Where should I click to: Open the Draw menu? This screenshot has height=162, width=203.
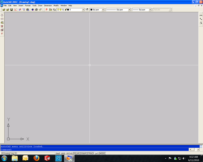40,5
